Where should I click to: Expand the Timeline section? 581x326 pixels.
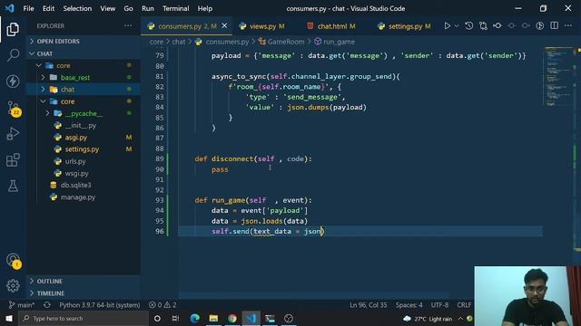tap(83, 293)
